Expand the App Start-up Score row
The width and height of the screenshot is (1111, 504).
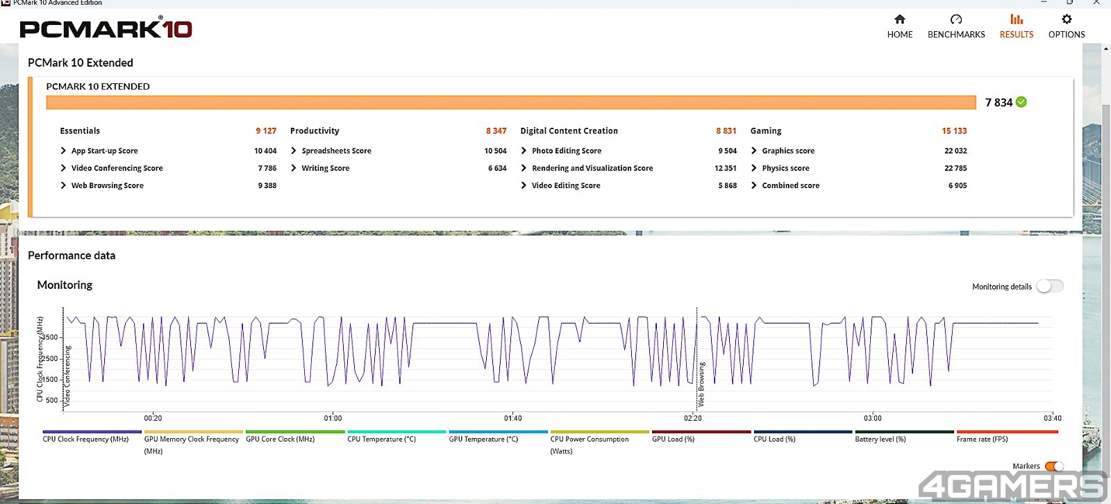point(63,151)
